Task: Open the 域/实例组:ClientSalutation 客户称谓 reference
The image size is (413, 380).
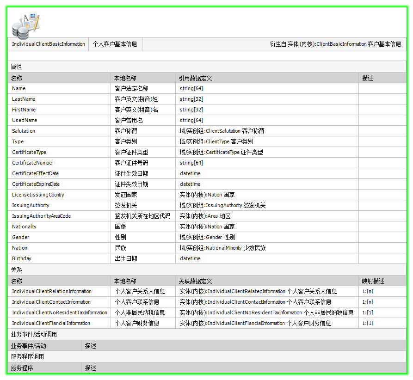Action: coord(222,131)
